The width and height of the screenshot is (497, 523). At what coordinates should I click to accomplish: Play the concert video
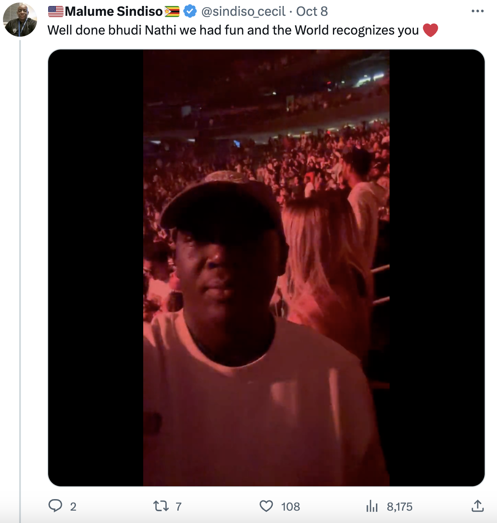click(x=266, y=268)
